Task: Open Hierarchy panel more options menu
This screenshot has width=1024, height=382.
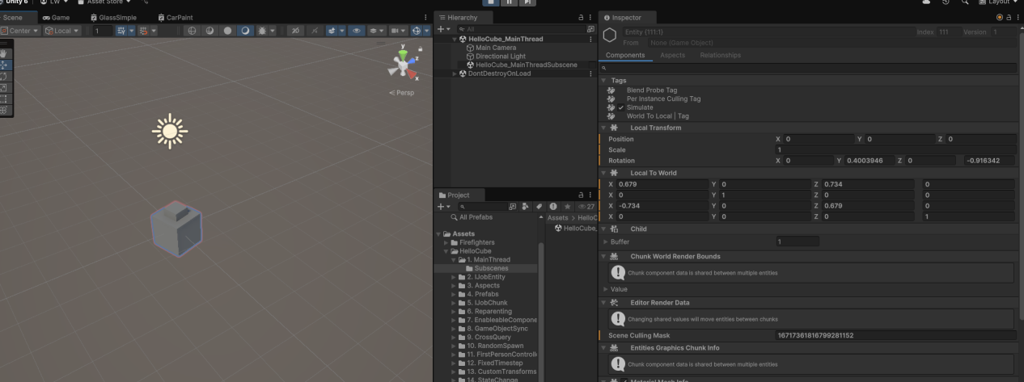Action: tap(590, 17)
